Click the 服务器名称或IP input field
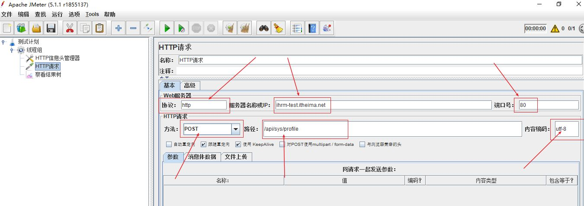Viewport: 584px width, 206px height. click(x=383, y=105)
